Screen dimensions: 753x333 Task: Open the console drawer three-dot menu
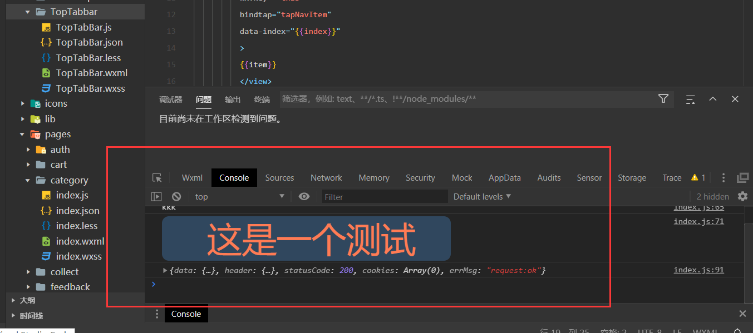[156, 314]
